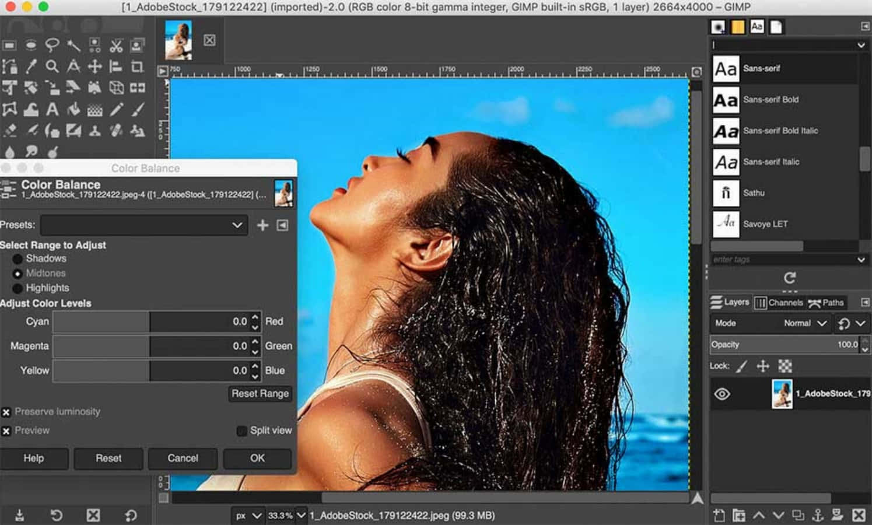Select the Midtones range
Screen dimensions: 872x525
coord(17,273)
